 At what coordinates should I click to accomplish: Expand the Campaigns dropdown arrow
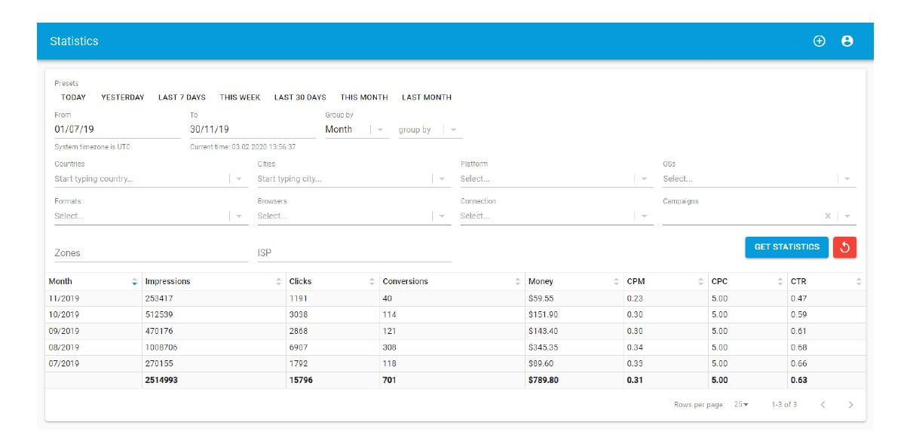(x=847, y=216)
